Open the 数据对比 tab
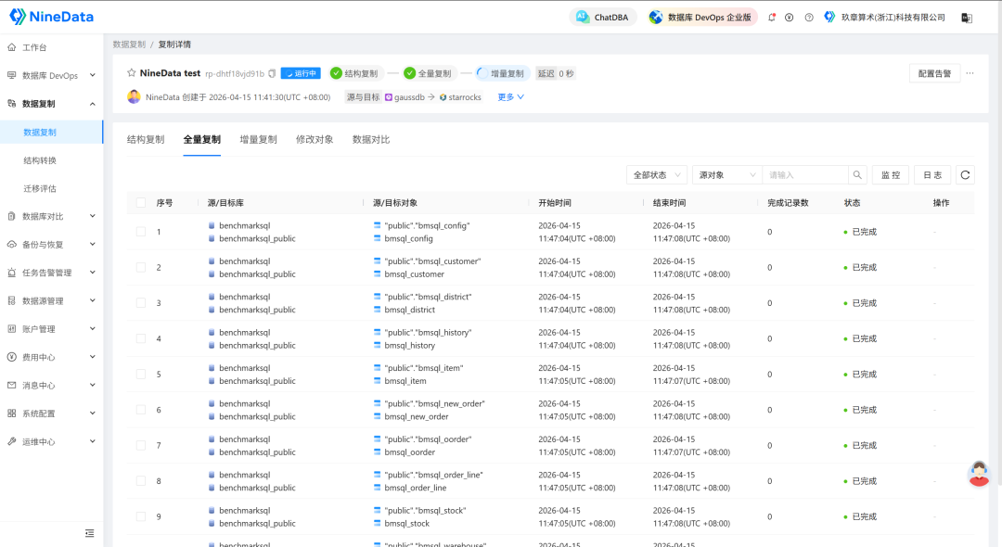 [x=371, y=140]
